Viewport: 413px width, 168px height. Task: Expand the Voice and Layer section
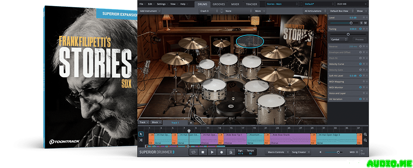point(367,93)
